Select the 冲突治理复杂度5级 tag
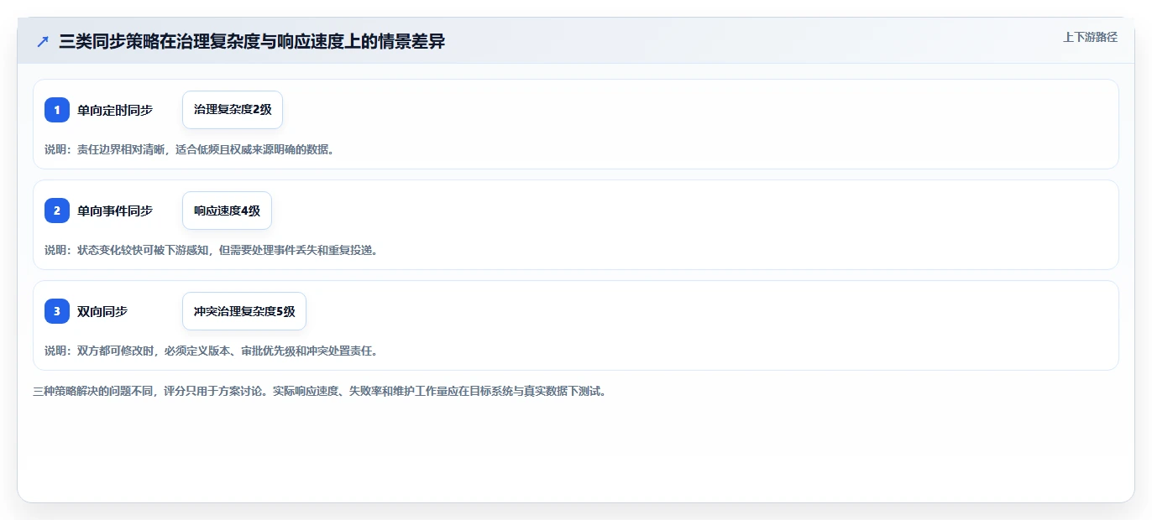 [244, 311]
